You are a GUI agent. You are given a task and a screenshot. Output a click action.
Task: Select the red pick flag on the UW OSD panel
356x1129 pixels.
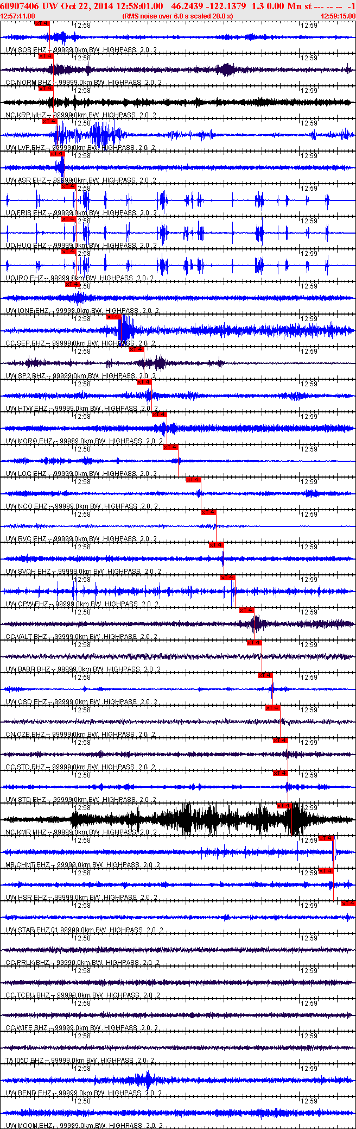click(265, 675)
